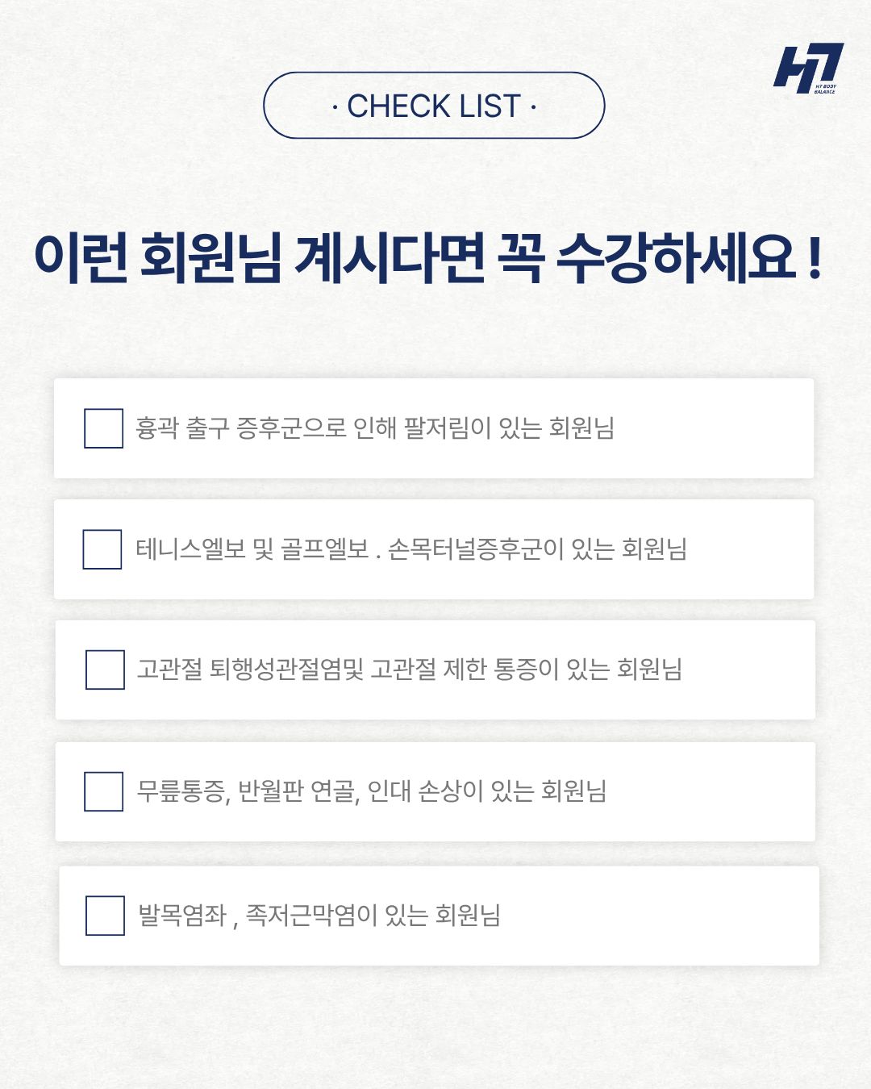Select the 무릎통증 row checkbox

tap(103, 791)
